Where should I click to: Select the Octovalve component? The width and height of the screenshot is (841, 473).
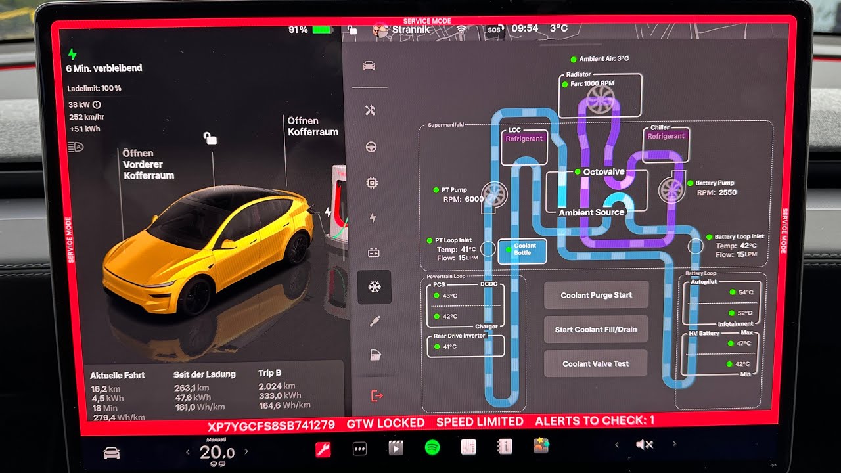coord(597,191)
